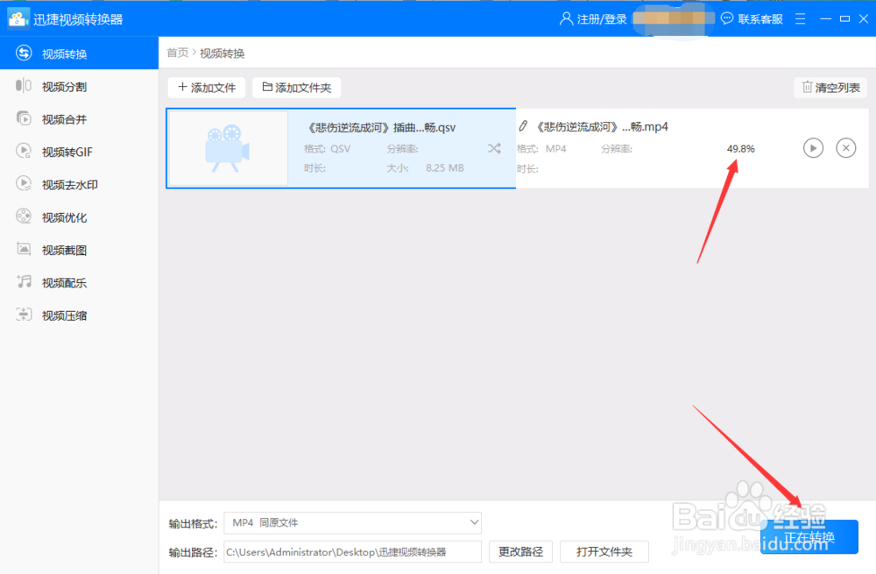
Task: Maximize the converter window
Action: (844, 19)
